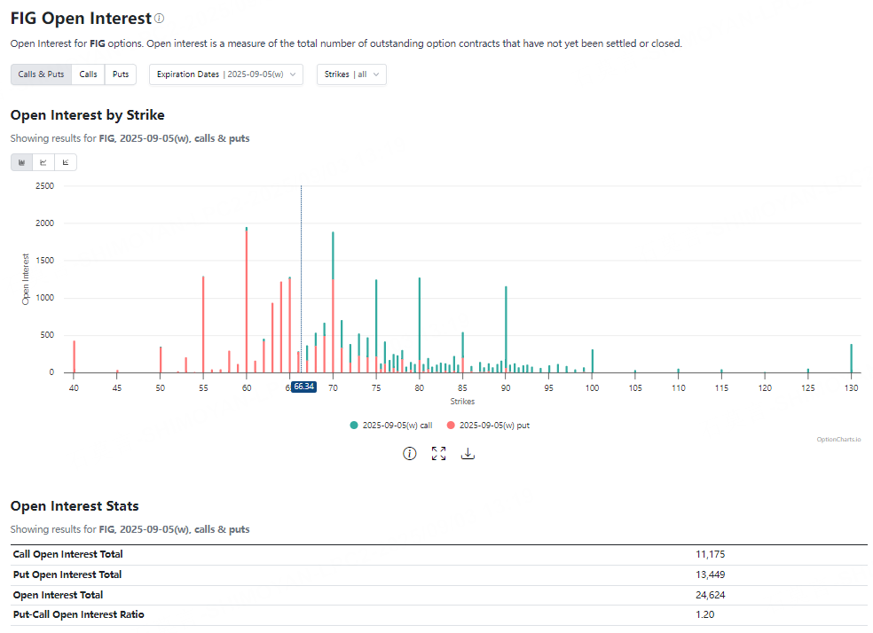Click the Strikes axis title
Image resolution: width=873 pixels, height=633 pixels.
pyautogui.click(x=462, y=402)
